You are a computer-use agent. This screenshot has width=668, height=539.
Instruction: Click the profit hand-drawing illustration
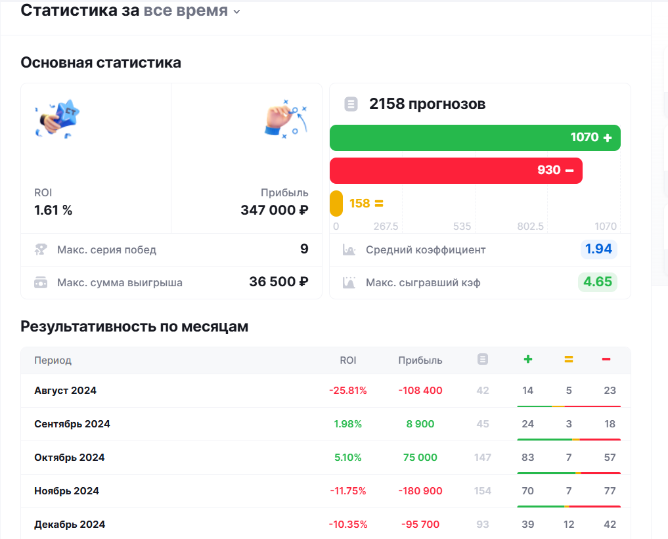coord(286,119)
